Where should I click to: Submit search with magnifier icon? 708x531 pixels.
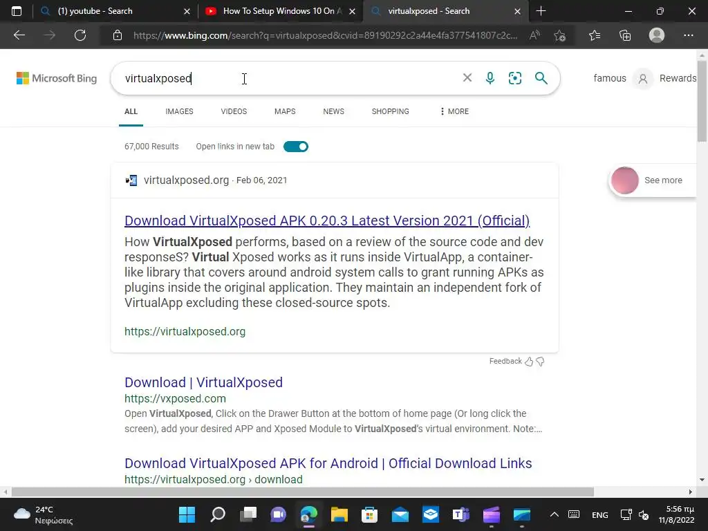click(x=541, y=78)
